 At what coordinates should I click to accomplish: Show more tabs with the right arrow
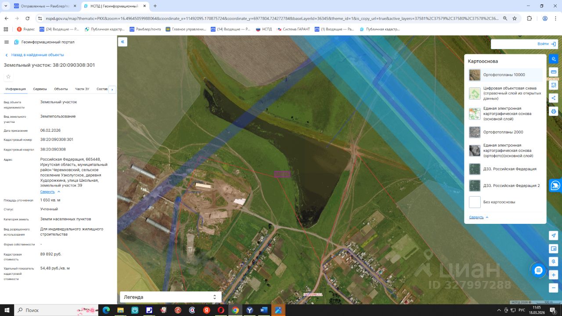(x=112, y=90)
